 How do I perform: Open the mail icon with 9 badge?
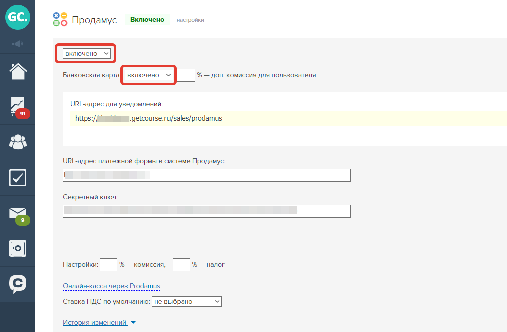coord(19,216)
